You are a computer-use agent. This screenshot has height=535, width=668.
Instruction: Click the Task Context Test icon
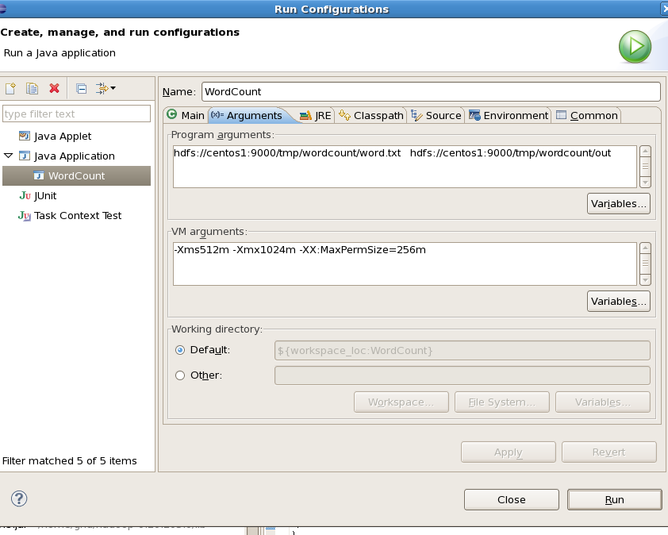pyautogui.click(x=25, y=216)
